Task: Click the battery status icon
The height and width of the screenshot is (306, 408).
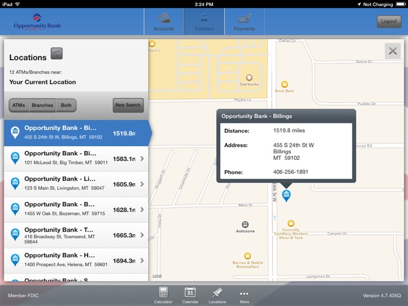Action: (400, 4)
